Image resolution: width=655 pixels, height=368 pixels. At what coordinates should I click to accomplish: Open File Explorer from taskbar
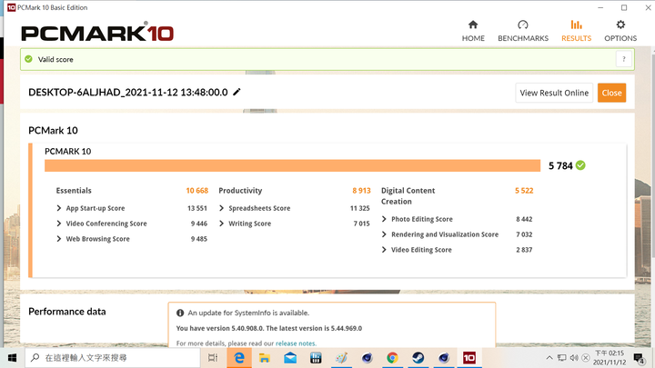point(265,358)
